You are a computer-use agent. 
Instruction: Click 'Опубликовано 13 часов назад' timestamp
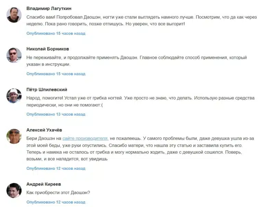point(56,114)
